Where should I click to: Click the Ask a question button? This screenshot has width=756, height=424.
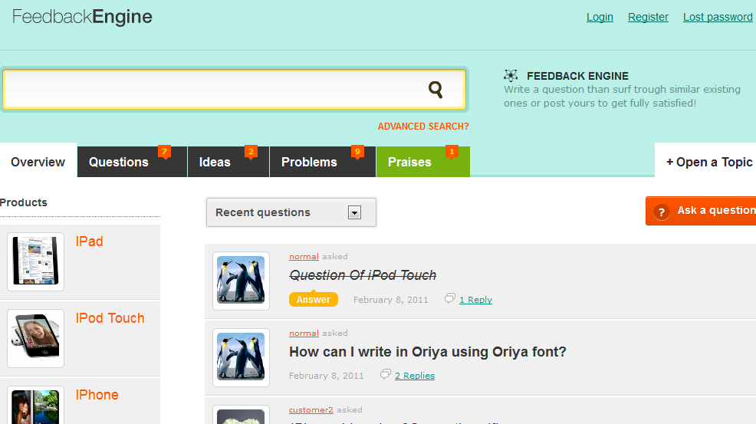pyautogui.click(x=701, y=211)
